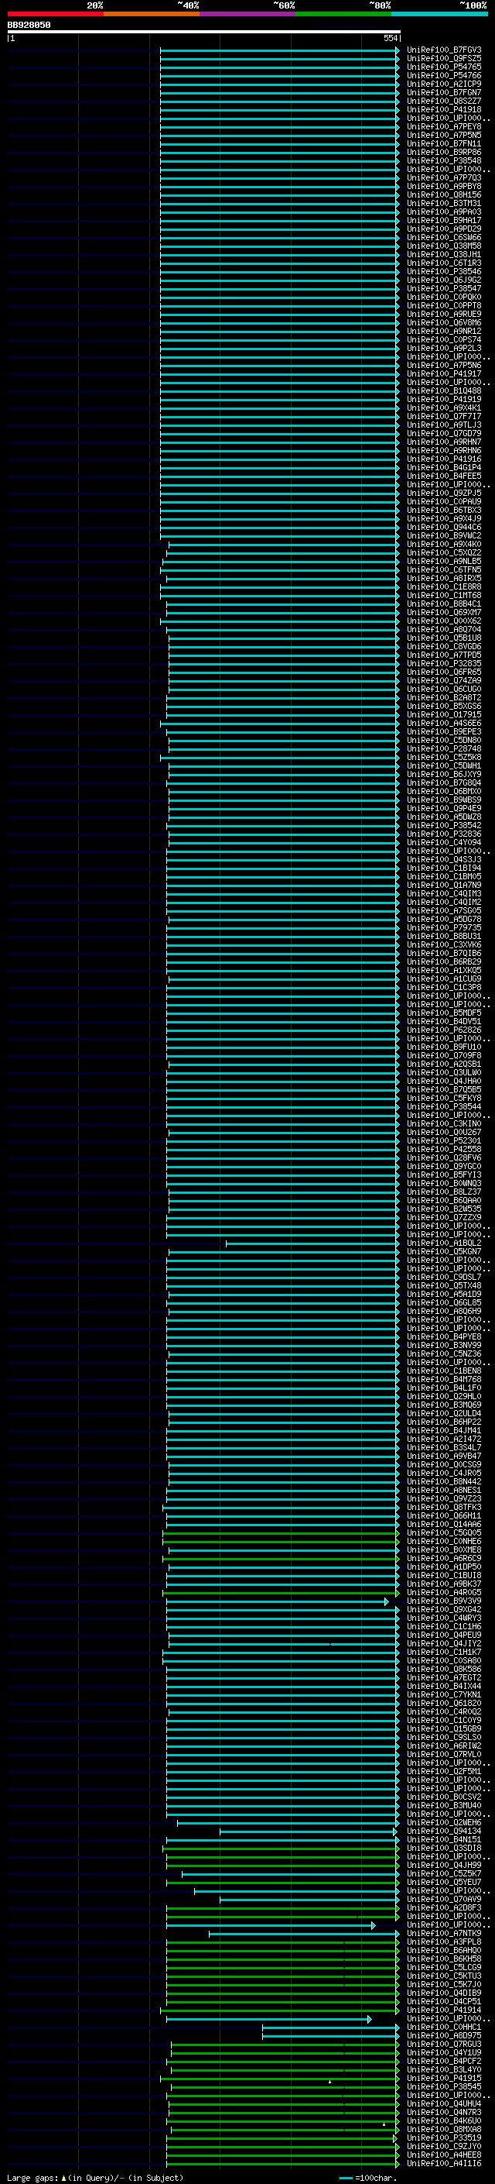Viewport: 495px width, 2184px height.
Task: Click the label UniRef100_Q2F5M1
Action: [x=443, y=1770]
